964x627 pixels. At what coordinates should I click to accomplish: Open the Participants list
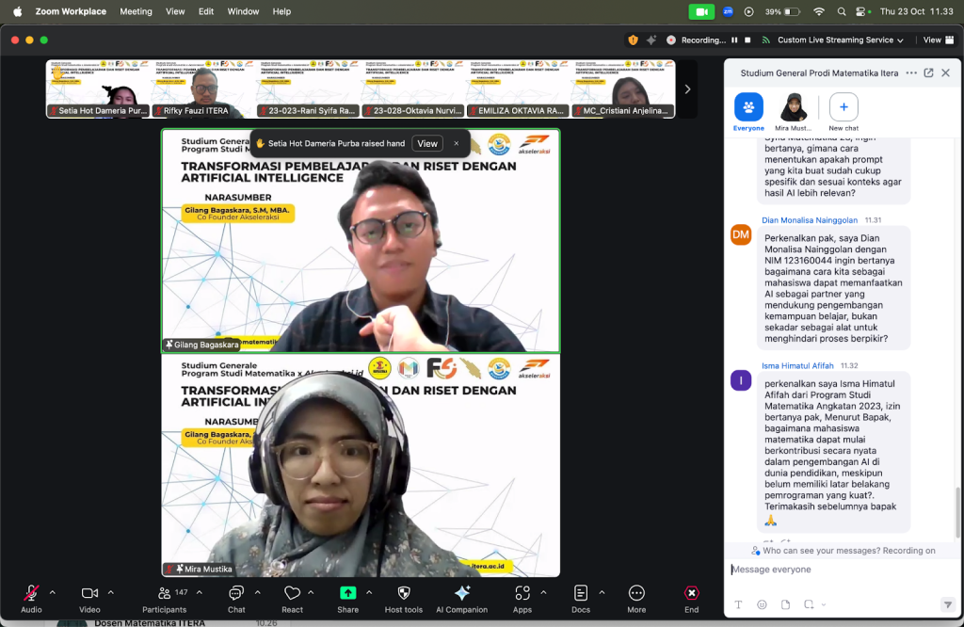pyautogui.click(x=165, y=593)
